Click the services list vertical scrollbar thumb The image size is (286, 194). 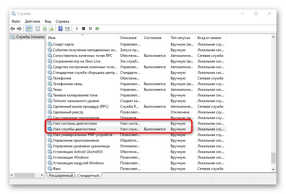tap(273, 158)
